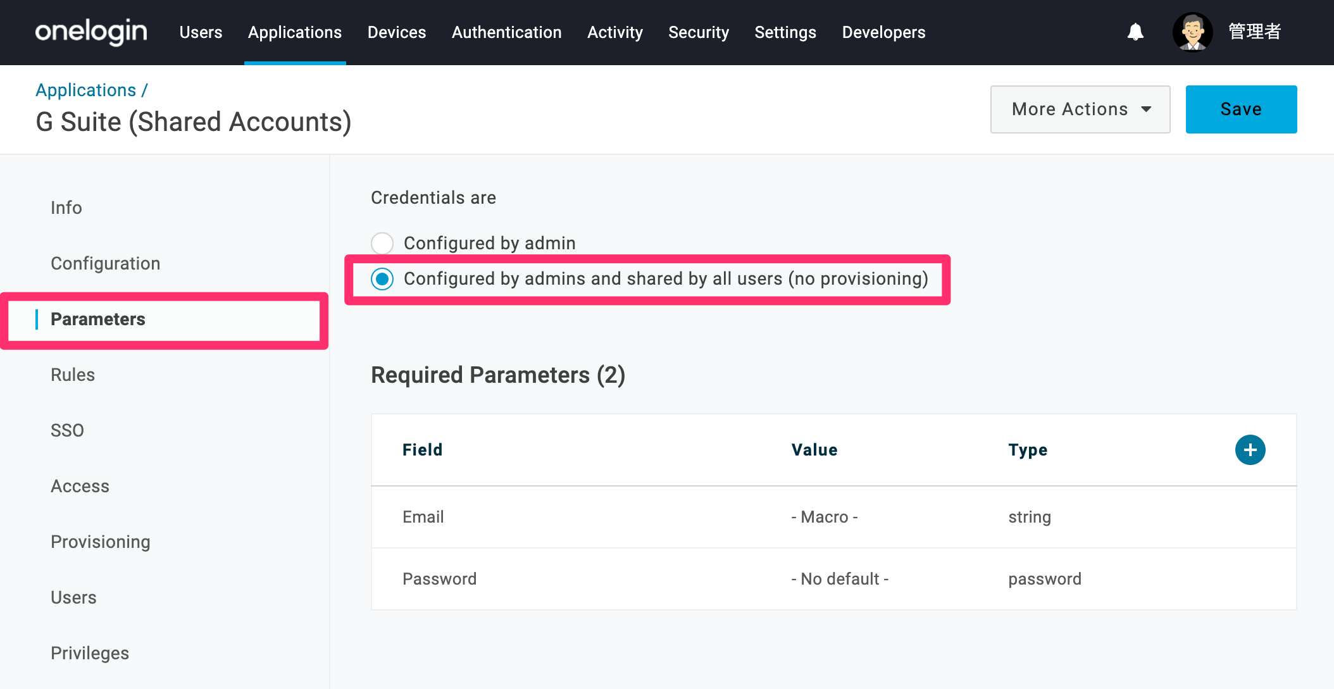Open the Email parameter row
Screen dimensions: 1334x689
pyautogui.click(x=833, y=517)
